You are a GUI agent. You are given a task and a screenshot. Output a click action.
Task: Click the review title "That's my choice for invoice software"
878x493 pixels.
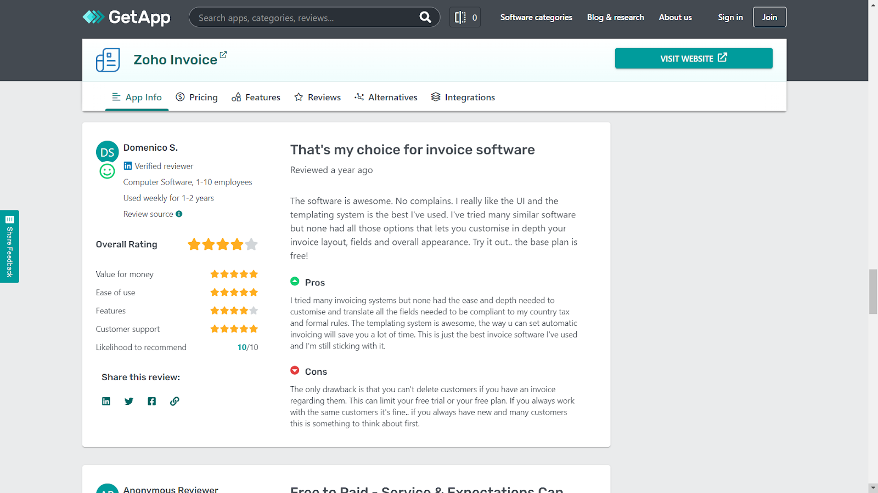tap(413, 150)
